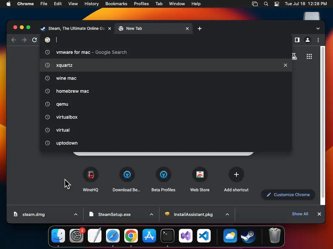The height and width of the screenshot is (249, 333).
Task: Select the uptodown suggestion
Action: click(x=166, y=143)
